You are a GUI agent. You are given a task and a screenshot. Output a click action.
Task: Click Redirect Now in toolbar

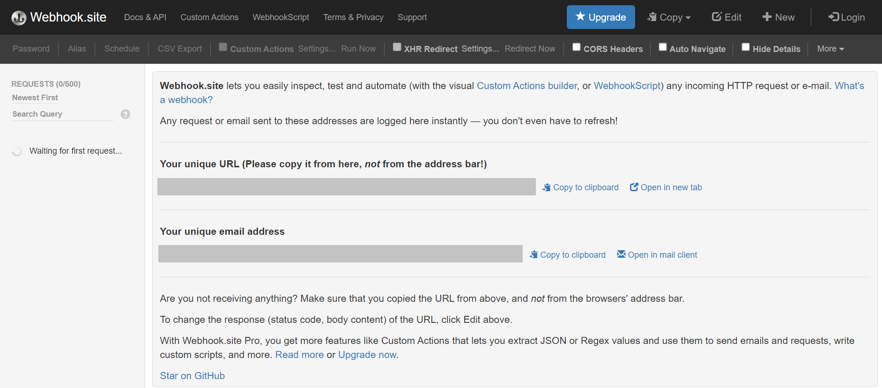pos(530,49)
